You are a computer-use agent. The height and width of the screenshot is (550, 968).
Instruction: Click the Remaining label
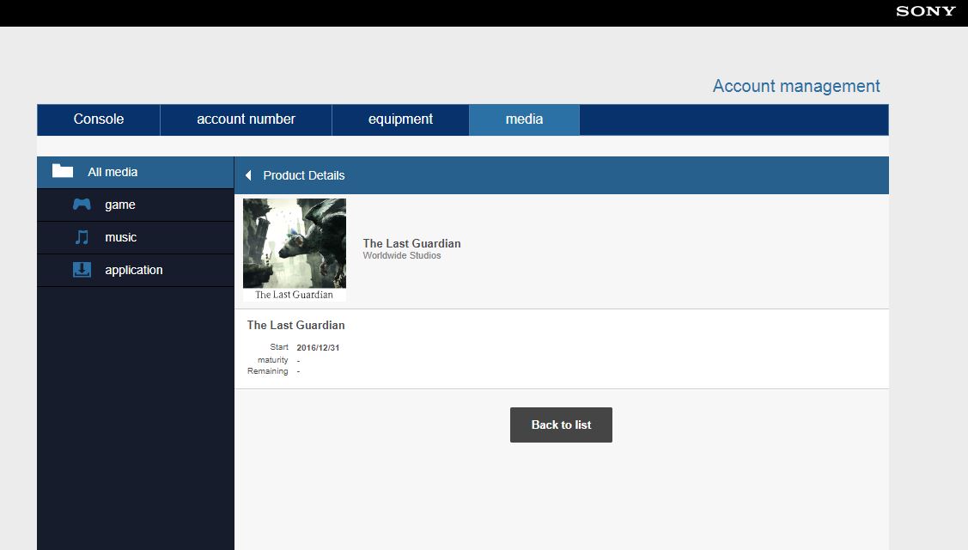(x=268, y=370)
